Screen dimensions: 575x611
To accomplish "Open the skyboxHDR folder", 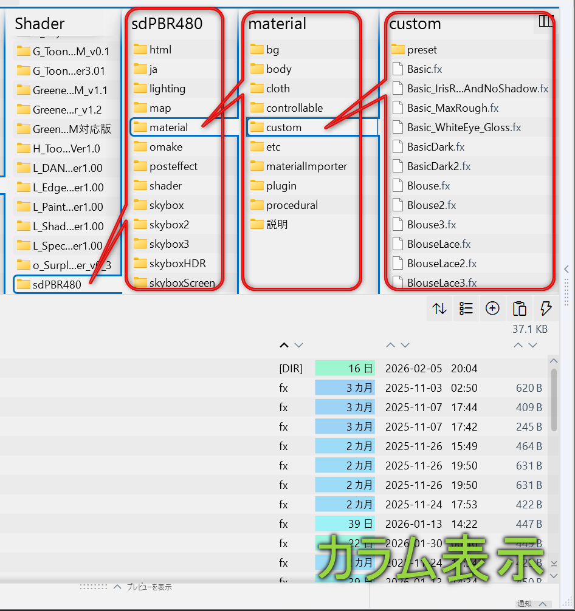I will tap(177, 264).
